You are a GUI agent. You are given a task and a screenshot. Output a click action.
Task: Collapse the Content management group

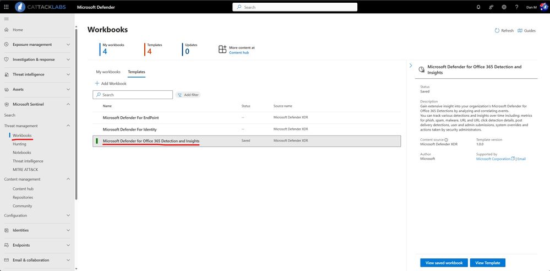tap(68, 179)
